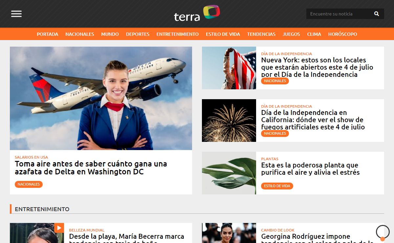The height and width of the screenshot is (243, 394).
Task: Click the circular scroll-to-top button
Action: pos(383,232)
